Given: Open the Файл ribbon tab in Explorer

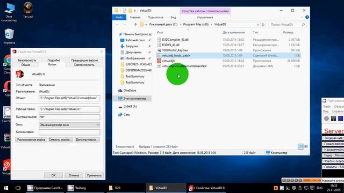Looking at the screenshot, I should [x=119, y=17].
